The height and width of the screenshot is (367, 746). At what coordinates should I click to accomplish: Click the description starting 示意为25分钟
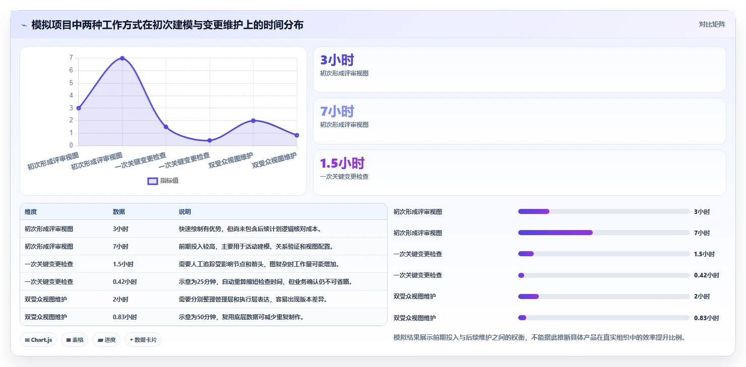click(x=265, y=282)
